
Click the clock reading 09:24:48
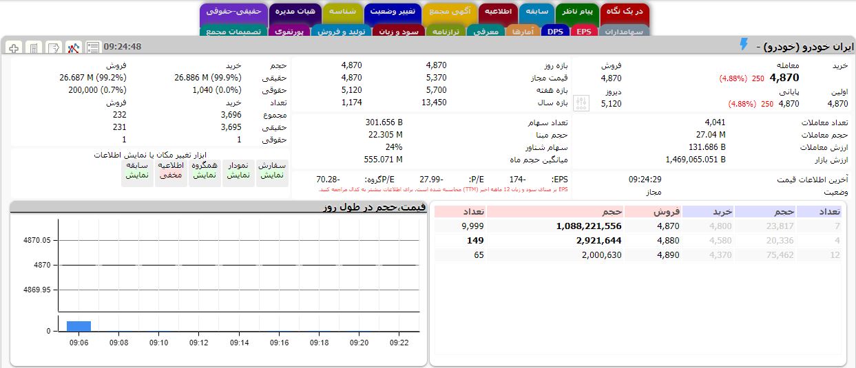(x=123, y=47)
